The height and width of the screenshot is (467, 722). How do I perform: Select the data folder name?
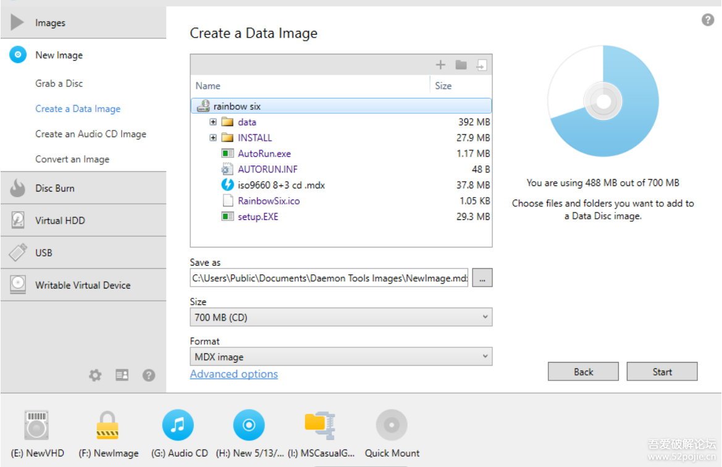point(247,122)
